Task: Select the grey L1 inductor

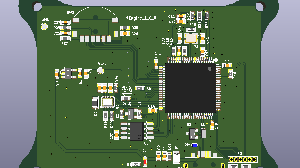Action: coord(203,133)
